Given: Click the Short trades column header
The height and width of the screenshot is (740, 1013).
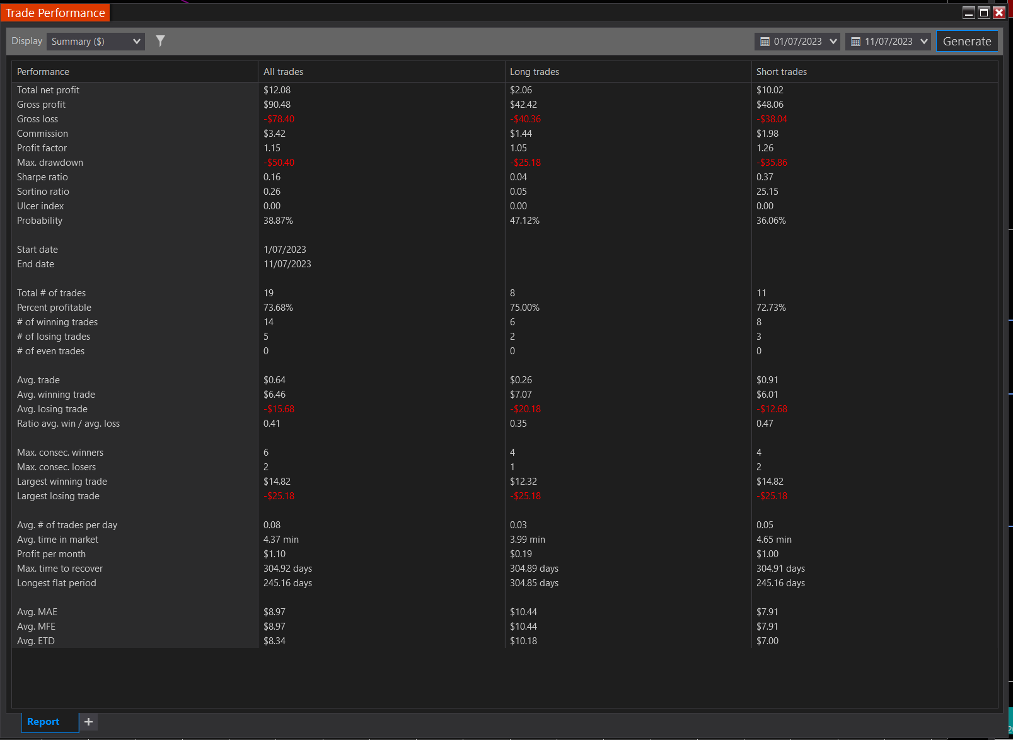Looking at the screenshot, I should click(781, 71).
